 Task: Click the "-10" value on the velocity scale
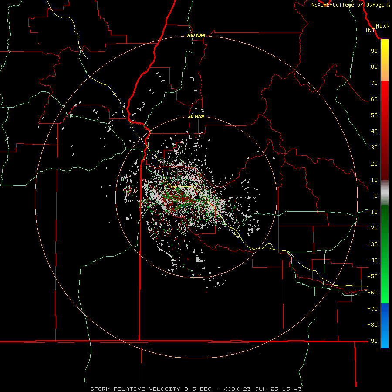(x=372, y=212)
